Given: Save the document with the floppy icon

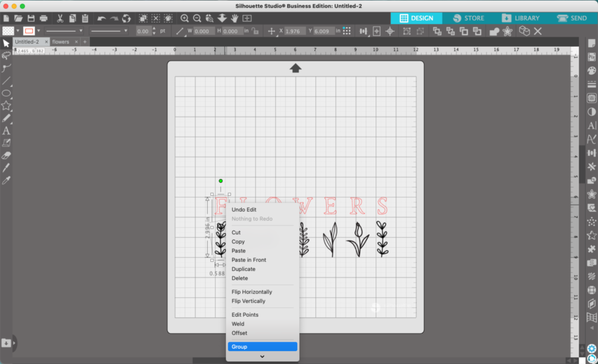Looking at the screenshot, I should click(x=31, y=18).
